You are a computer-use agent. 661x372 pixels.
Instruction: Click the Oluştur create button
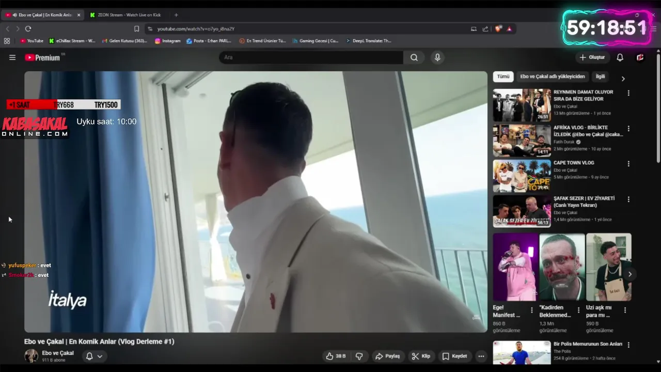592,57
